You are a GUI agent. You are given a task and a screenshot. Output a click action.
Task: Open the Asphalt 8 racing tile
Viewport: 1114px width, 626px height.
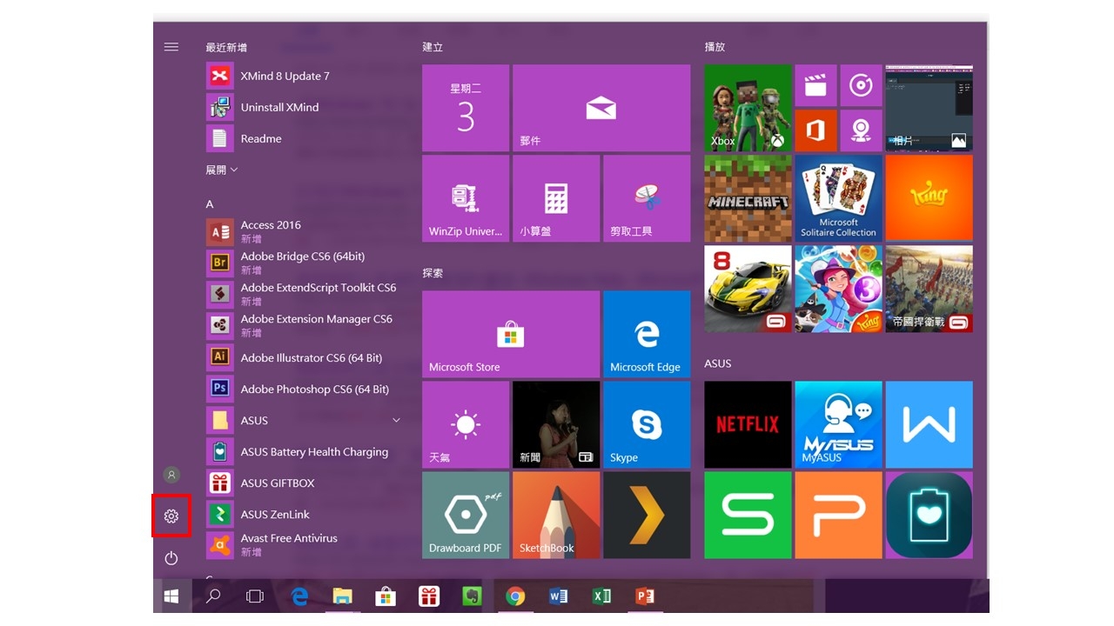pos(748,289)
